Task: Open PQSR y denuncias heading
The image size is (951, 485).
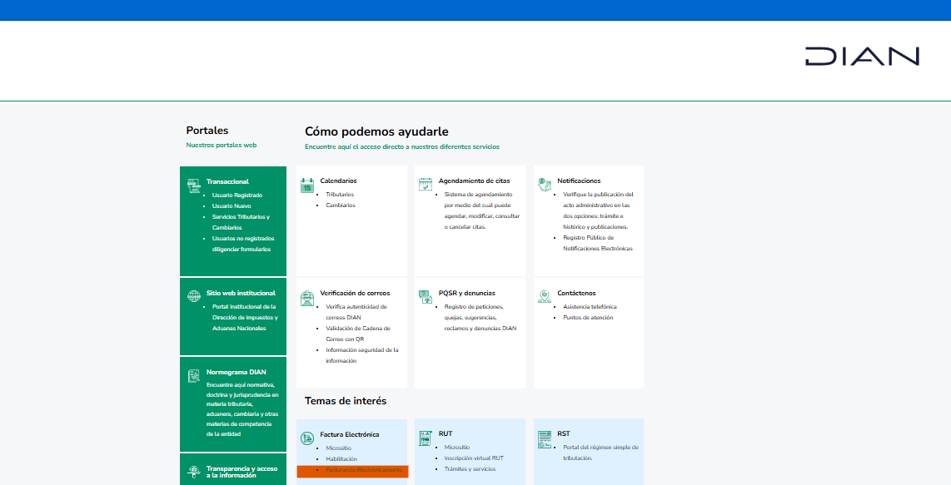Action: (x=467, y=293)
